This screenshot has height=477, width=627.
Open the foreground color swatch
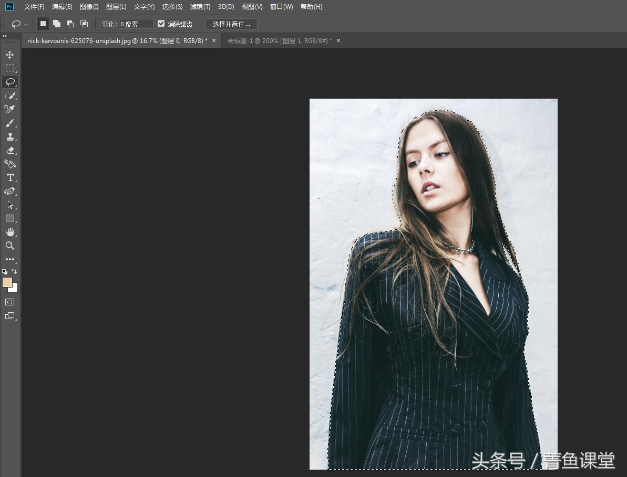coord(7,283)
